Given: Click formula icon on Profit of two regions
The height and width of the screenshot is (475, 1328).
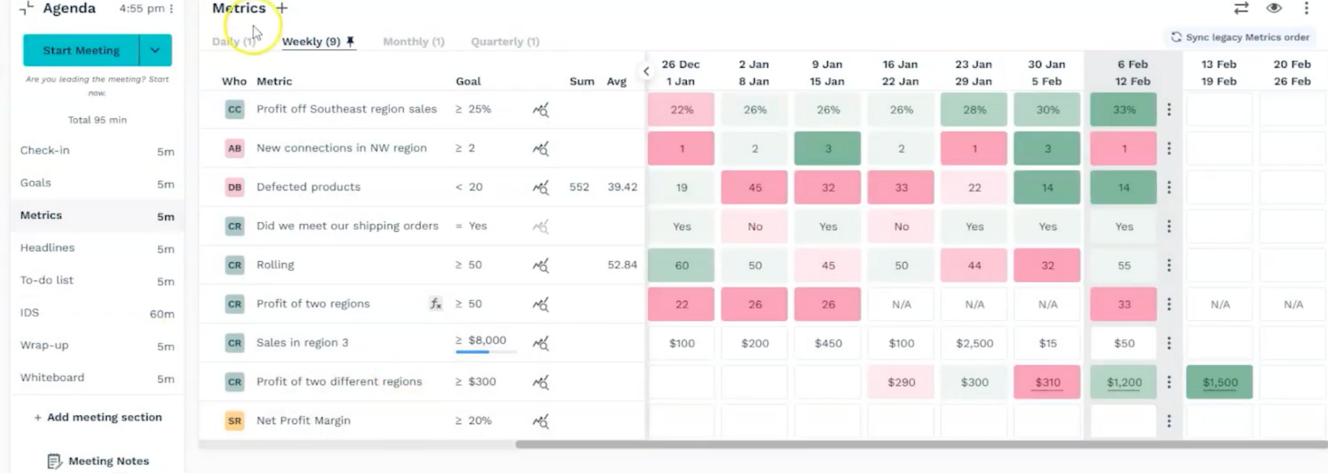Looking at the screenshot, I should (x=435, y=304).
